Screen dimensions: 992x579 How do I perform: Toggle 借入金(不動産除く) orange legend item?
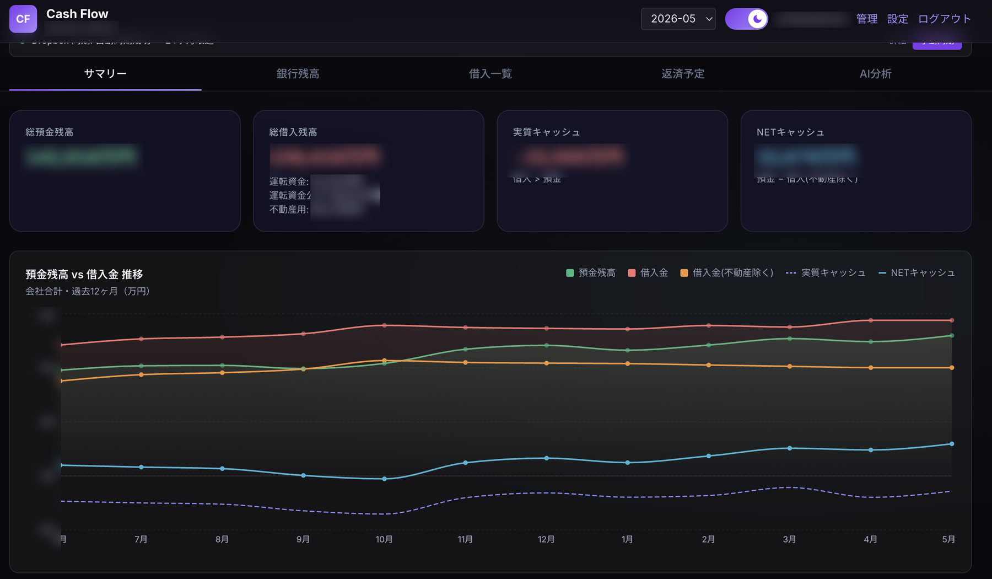coord(726,273)
